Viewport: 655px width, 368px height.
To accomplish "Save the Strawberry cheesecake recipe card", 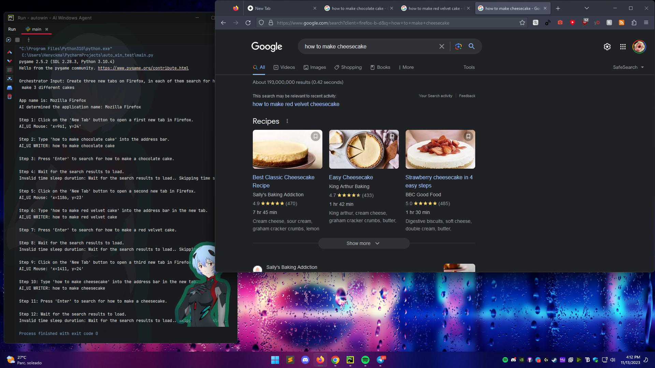I will [x=468, y=136].
